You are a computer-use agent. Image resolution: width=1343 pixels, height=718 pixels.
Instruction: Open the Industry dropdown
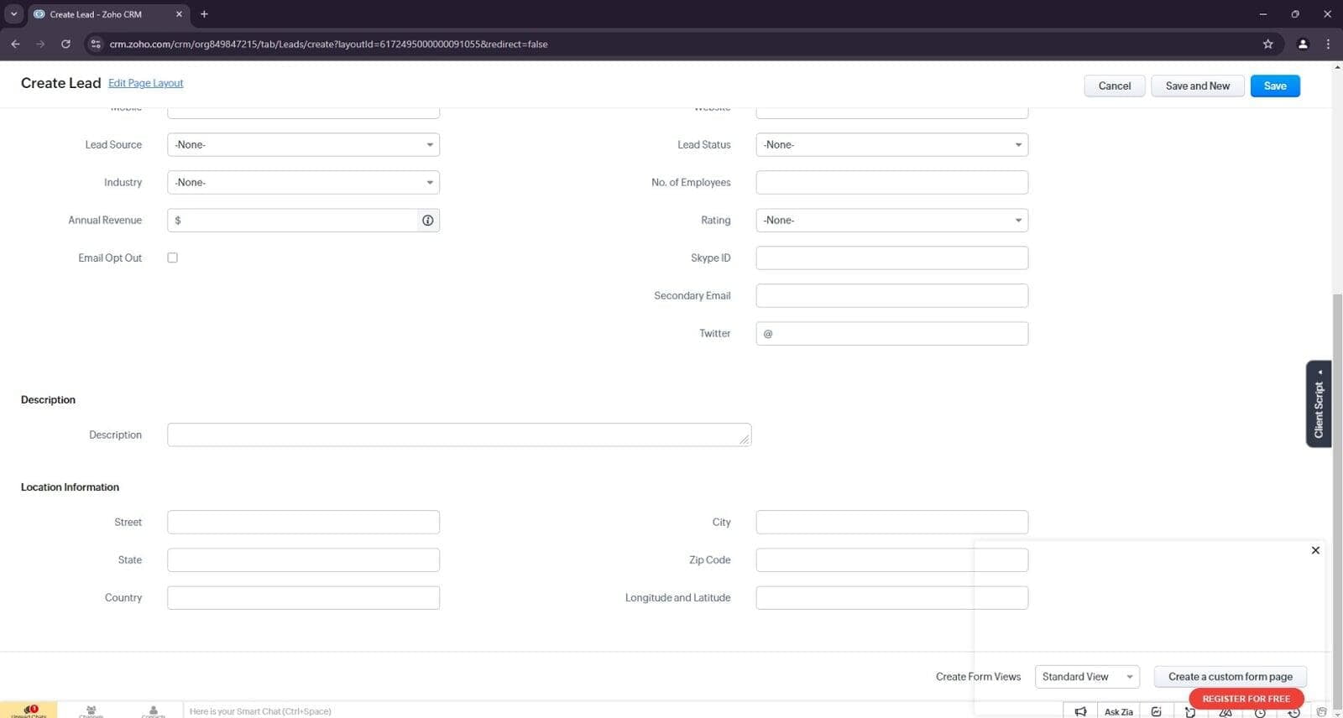[303, 183]
